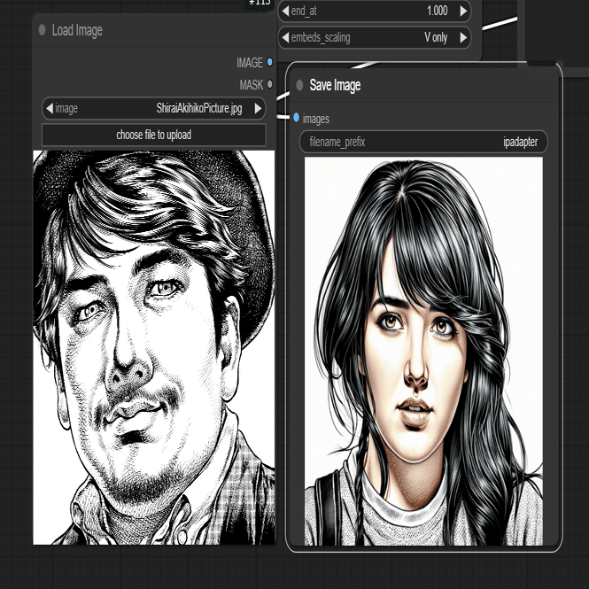The image size is (589, 589).
Task: Select the generated output image preview
Action: [423, 352]
